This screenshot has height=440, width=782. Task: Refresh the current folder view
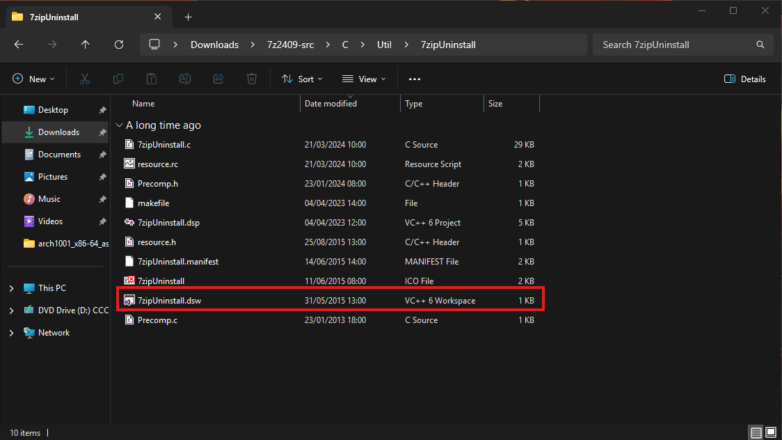coord(118,44)
